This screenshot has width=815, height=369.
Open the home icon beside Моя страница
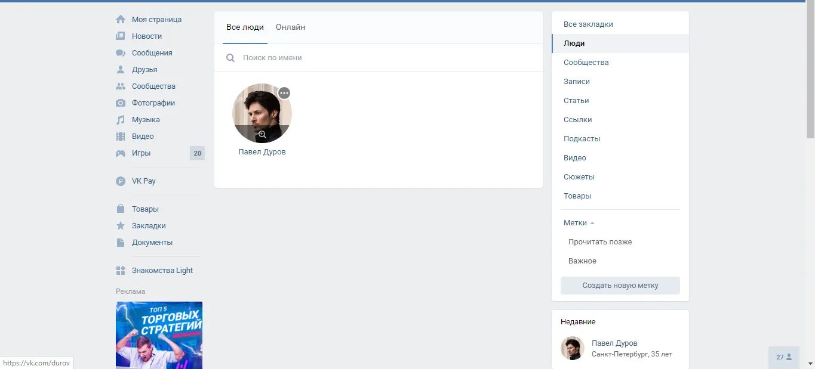pos(121,20)
